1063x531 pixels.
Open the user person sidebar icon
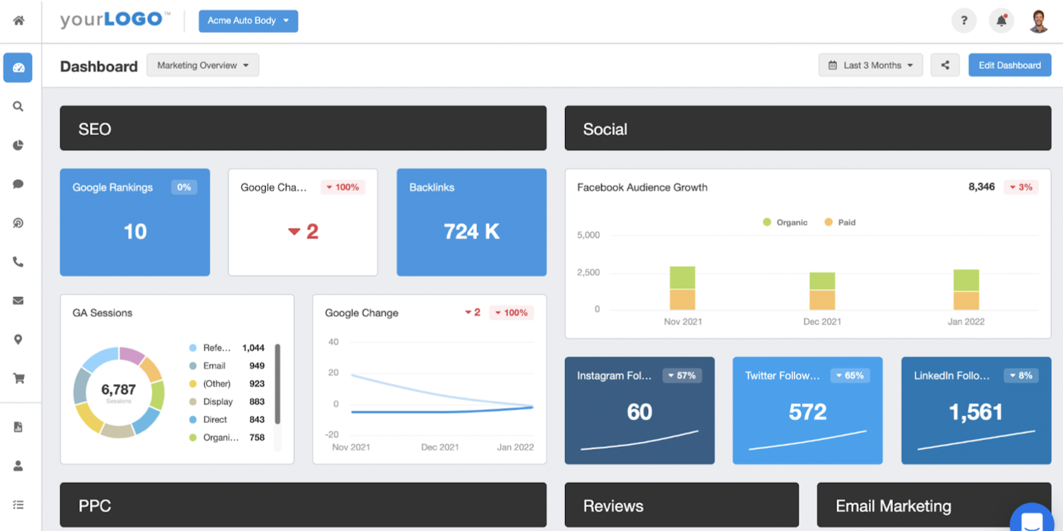pyautogui.click(x=18, y=466)
